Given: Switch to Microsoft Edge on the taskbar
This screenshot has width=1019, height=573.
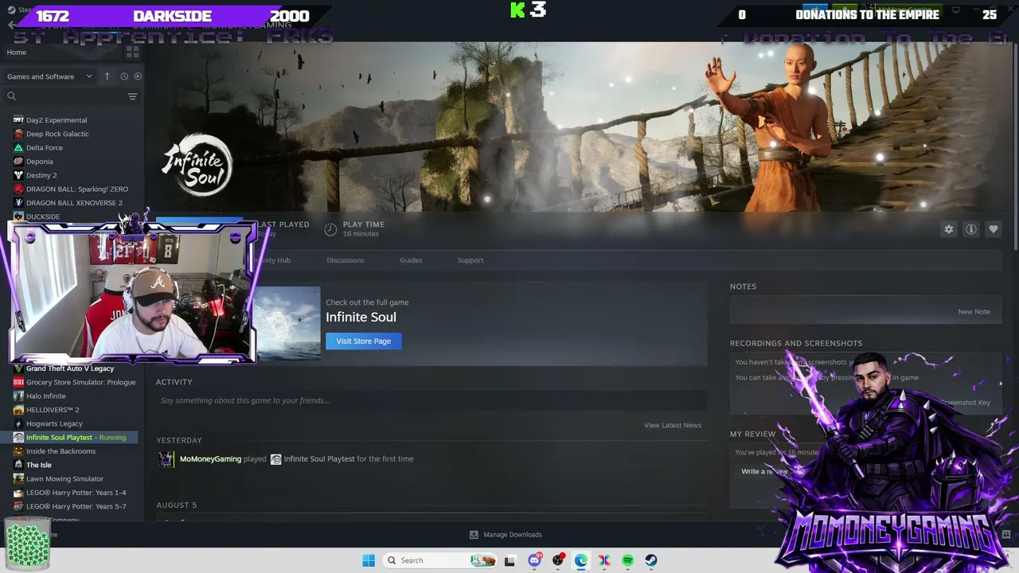Looking at the screenshot, I should 581,560.
